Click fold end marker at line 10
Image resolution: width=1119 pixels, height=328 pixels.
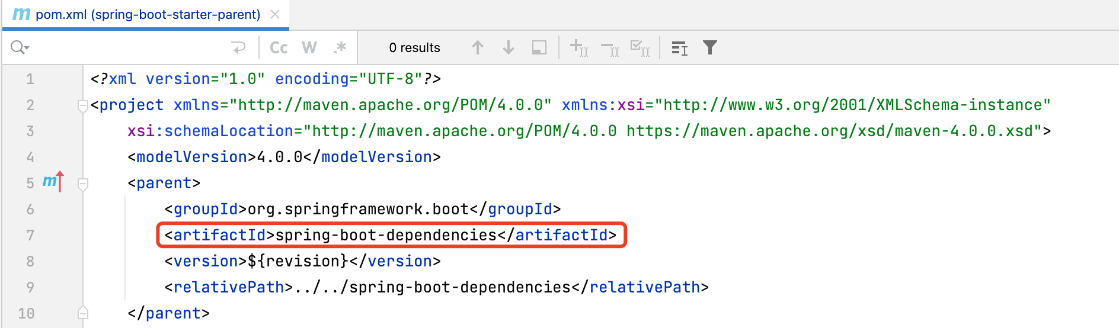[x=83, y=313]
